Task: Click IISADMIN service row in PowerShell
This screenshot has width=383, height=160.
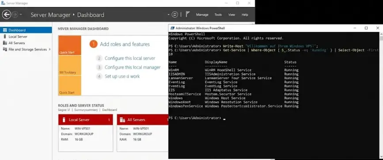Action: coord(234,74)
